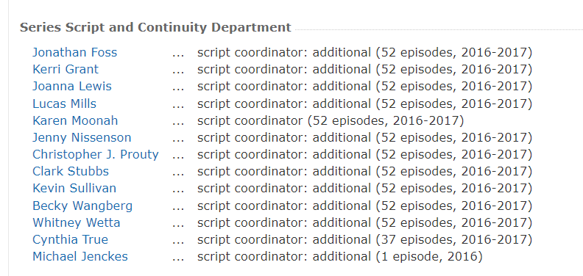Click the ellipsis beside Jonathan Foss
The height and width of the screenshot is (276, 583).
(x=178, y=54)
